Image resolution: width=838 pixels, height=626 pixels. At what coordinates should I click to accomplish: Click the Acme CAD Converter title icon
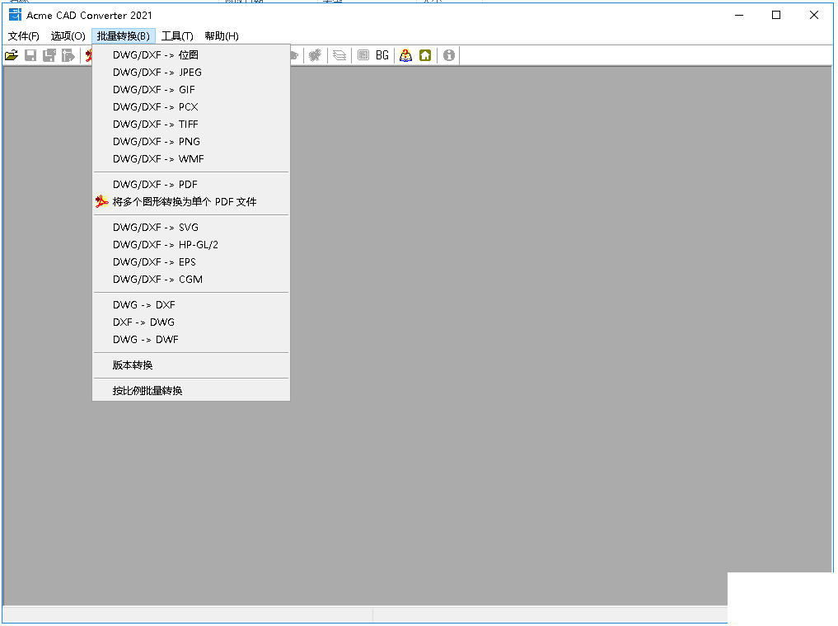pos(15,15)
